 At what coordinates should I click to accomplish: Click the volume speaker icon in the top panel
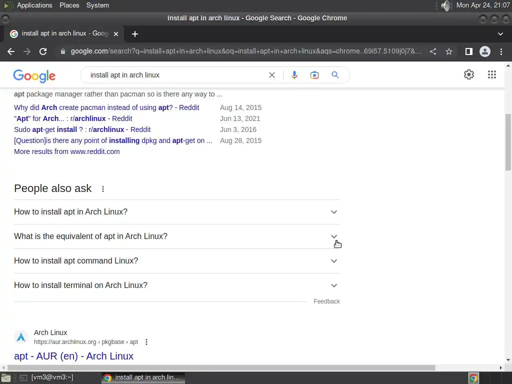click(x=445, y=5)
